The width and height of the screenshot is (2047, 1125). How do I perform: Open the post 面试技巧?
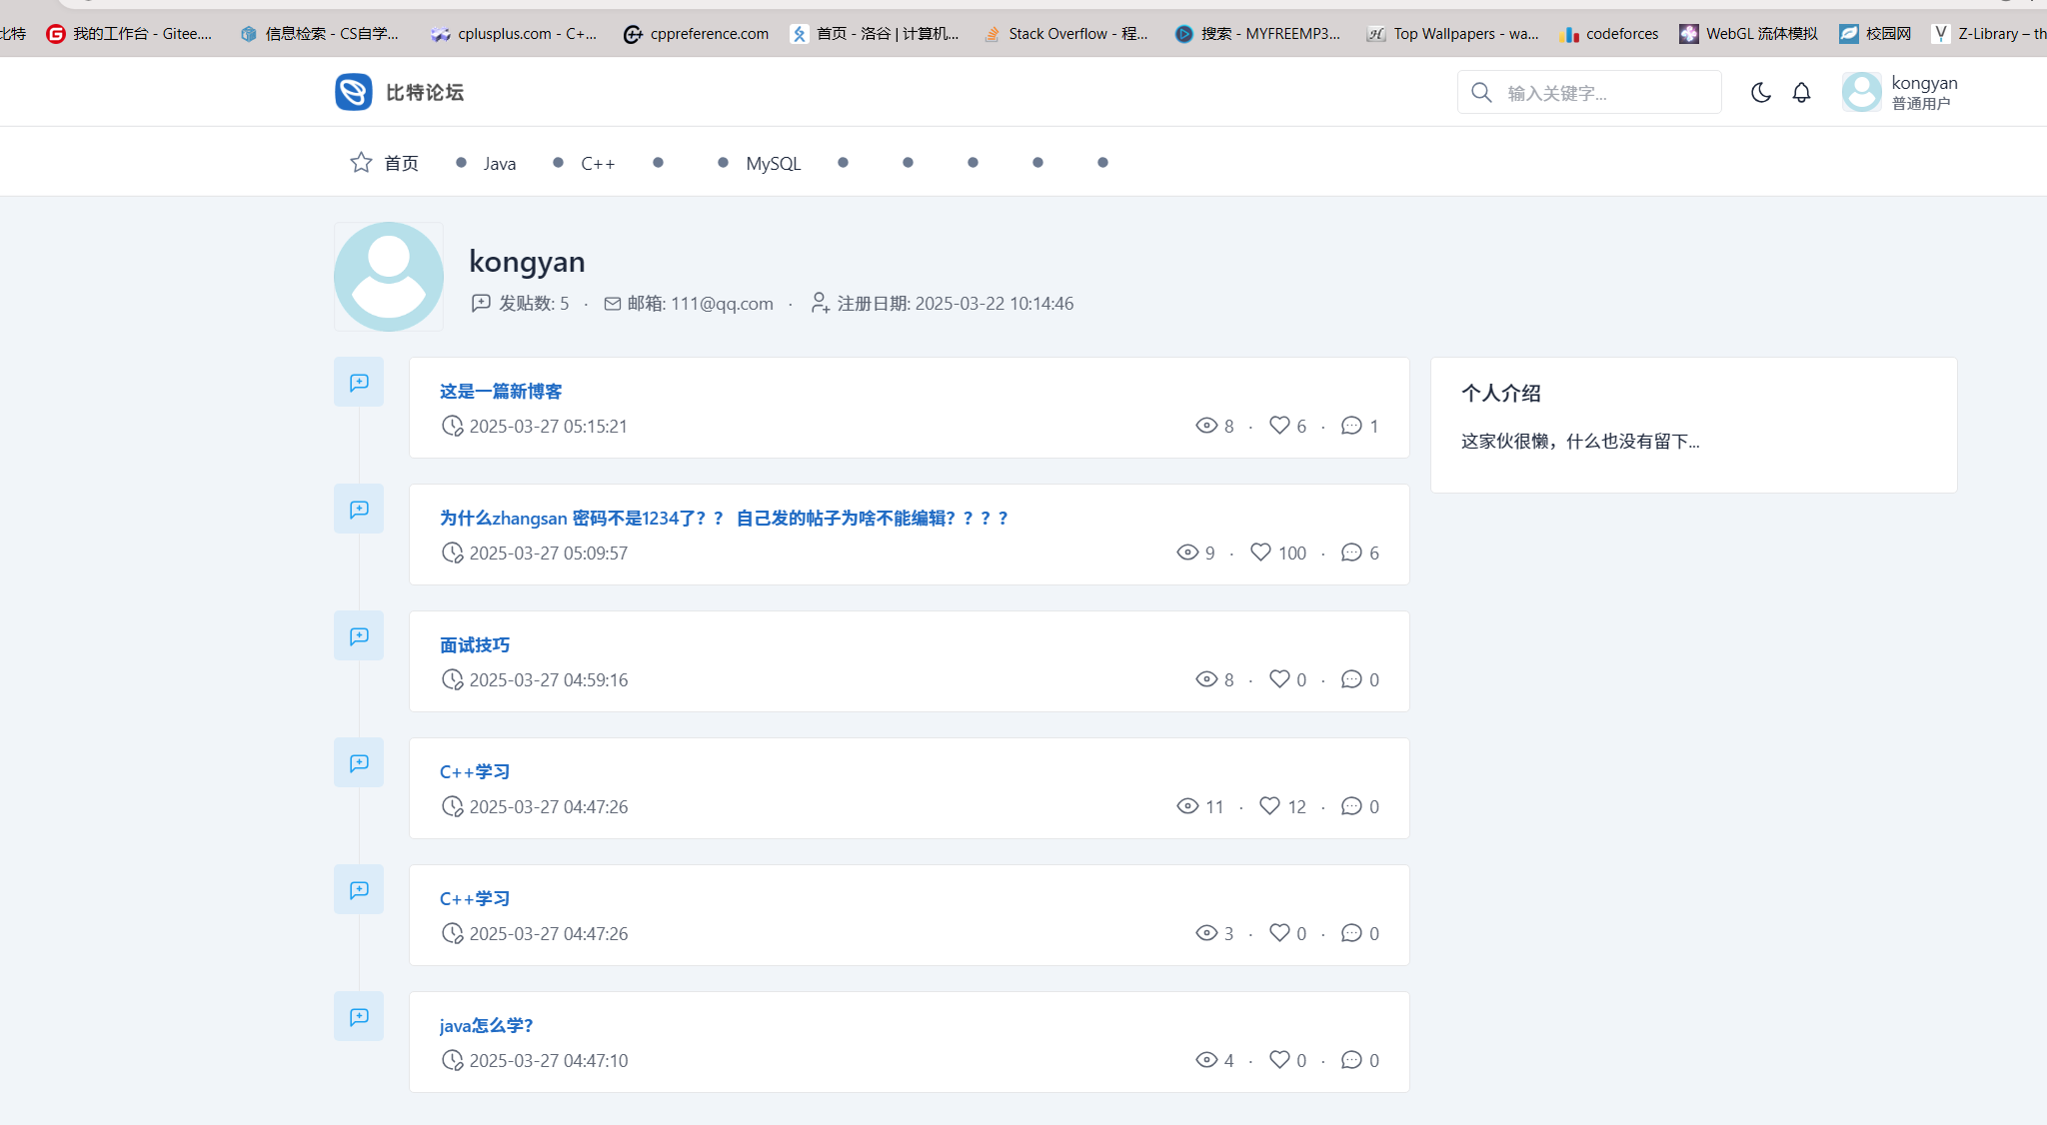(474, 644)
